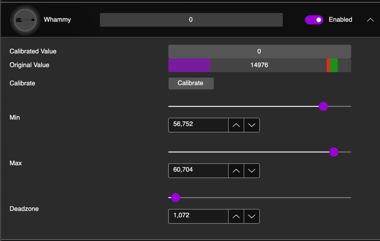Viewport: 380px width, 241px height.
Task: Click the Original Value bar showing 14976
Action: tap(259, 65)
